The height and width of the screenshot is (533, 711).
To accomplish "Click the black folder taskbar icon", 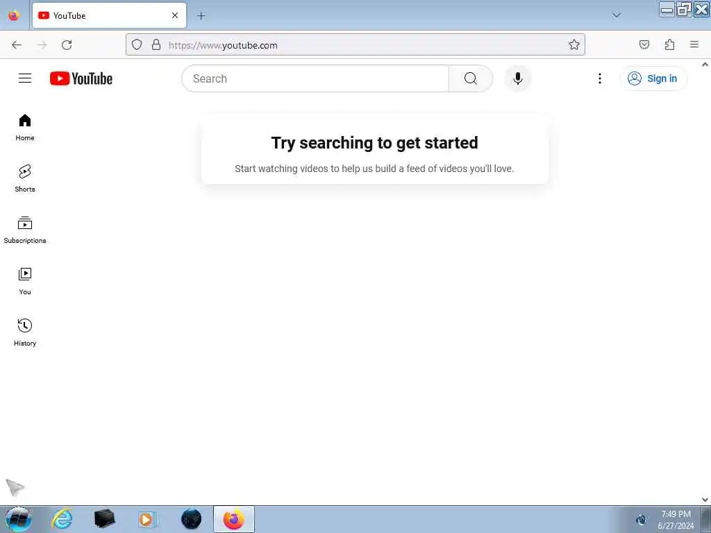I will pyautogui.click(x=105, y=519).
